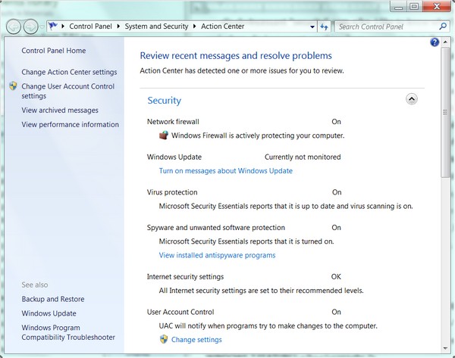Close the Action Center window
The width and height of the screenshot is (455, 358).
click(437, 6)
